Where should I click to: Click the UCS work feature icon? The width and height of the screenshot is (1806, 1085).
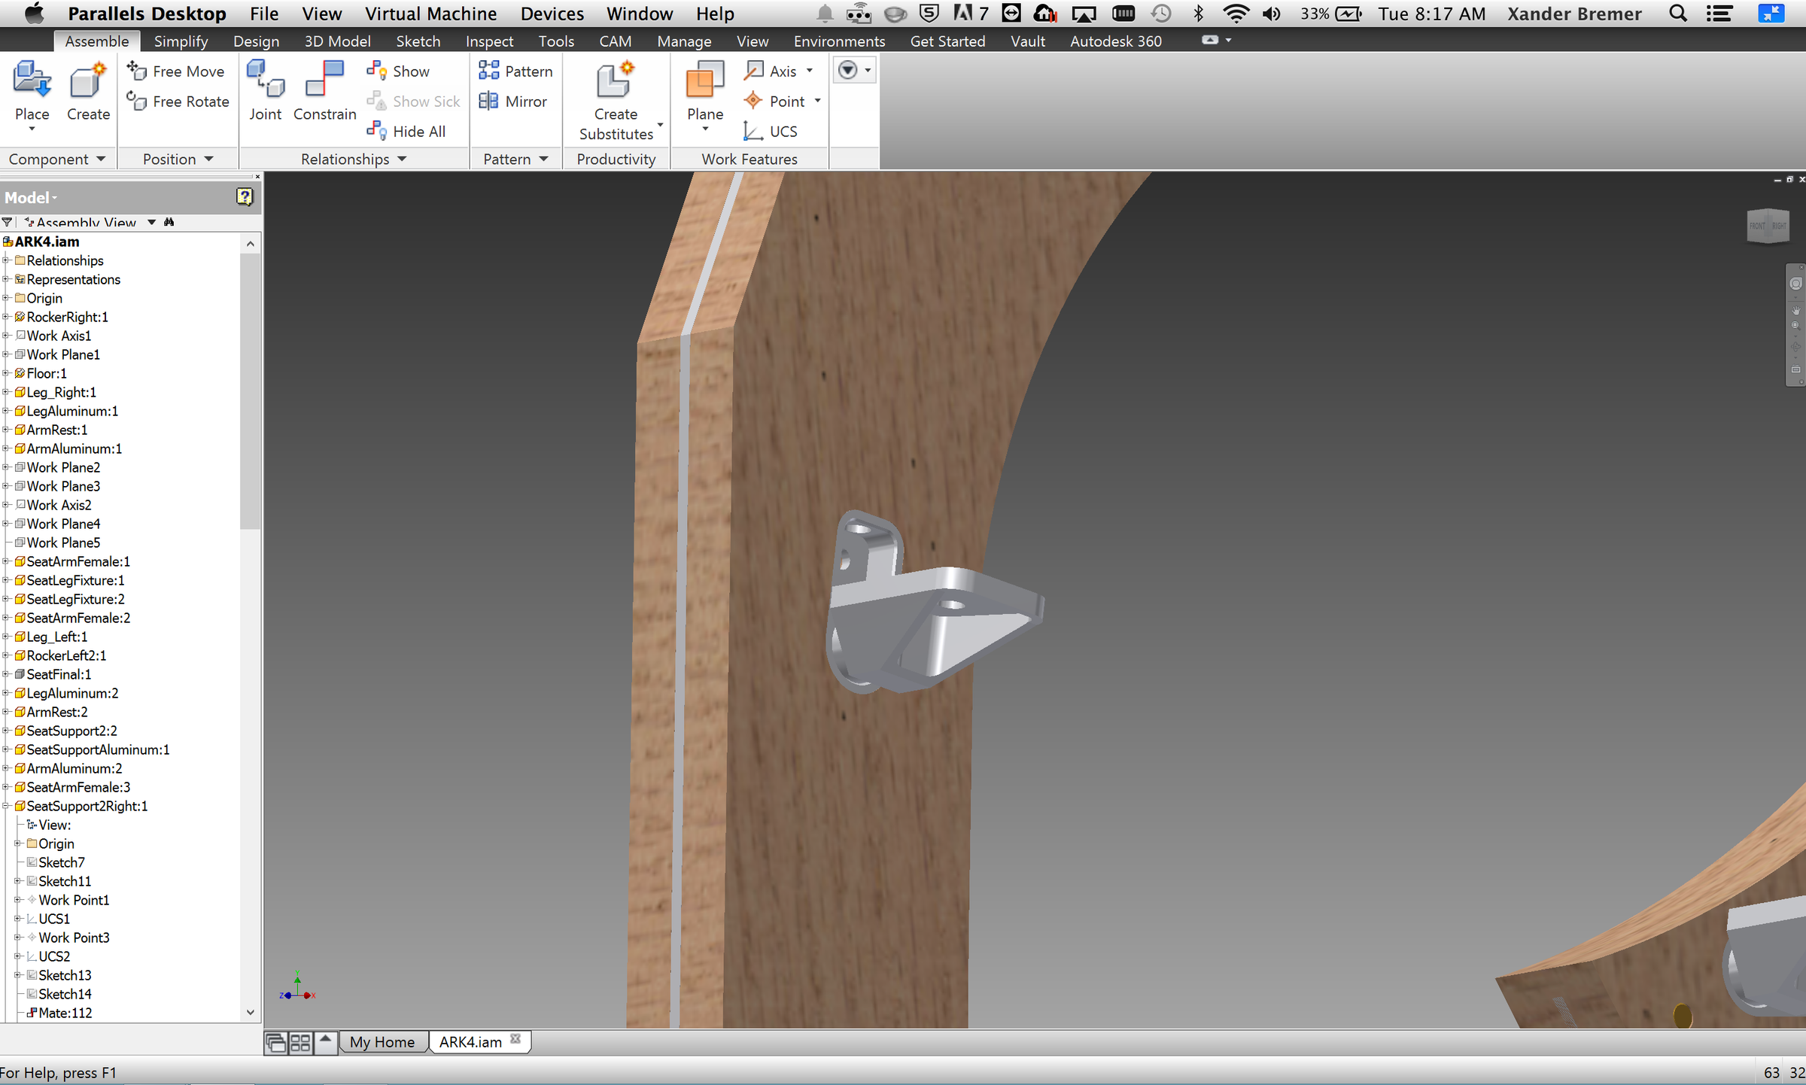pyautogui.click(x=771, y=132)
